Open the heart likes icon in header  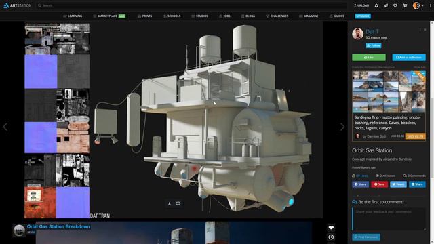395,5
